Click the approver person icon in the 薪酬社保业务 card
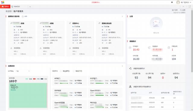The height and width of the screenshot is (111, 193). pyautogui.click(x=99, y=48)
